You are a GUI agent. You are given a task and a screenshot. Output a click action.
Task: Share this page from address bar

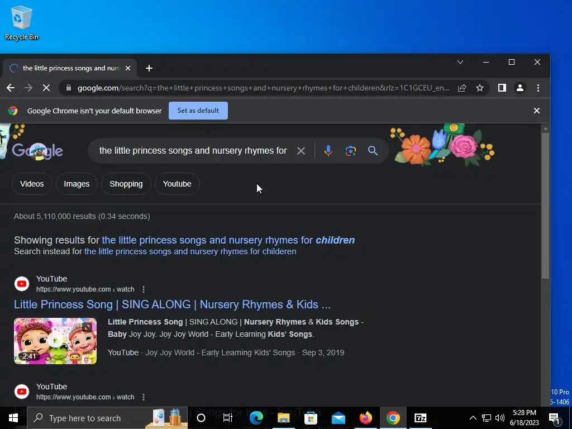[462, 88]
